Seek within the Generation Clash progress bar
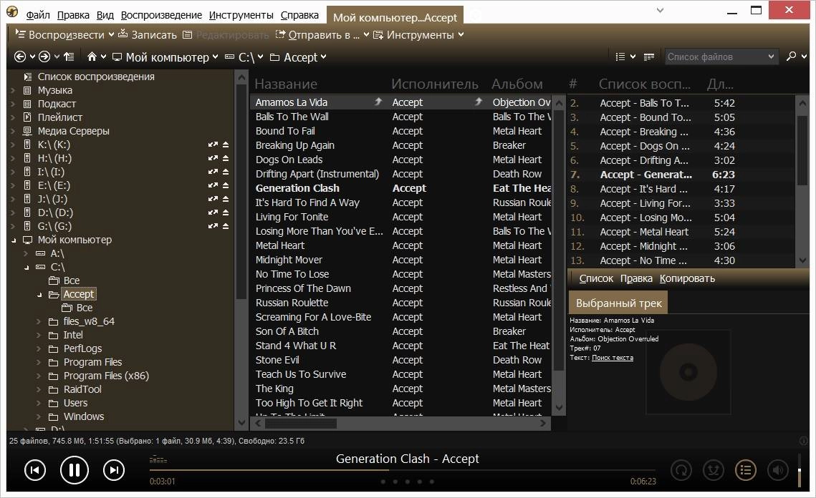Screen dimensions: 816x498 click(x=403, y=470)
